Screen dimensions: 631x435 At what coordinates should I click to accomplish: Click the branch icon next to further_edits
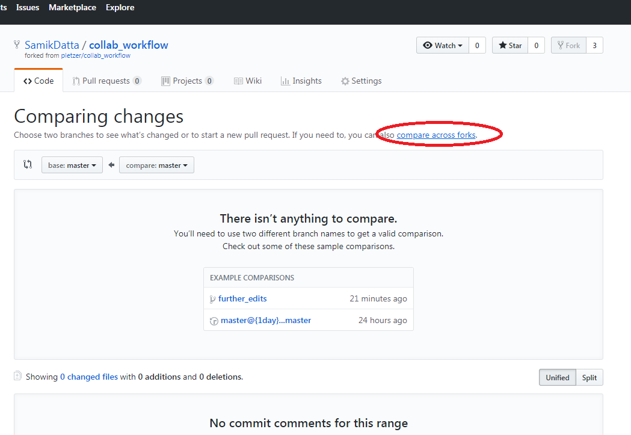(213, 299)
